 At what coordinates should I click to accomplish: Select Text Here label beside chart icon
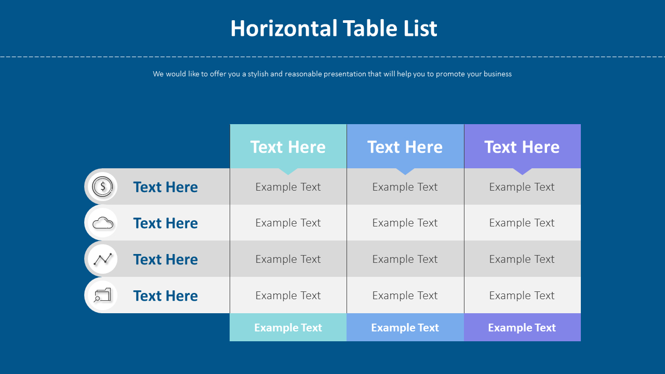click(165, 259)
